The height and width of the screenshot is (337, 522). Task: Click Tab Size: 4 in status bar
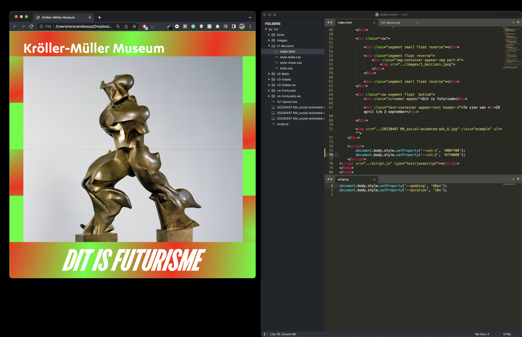481,334
